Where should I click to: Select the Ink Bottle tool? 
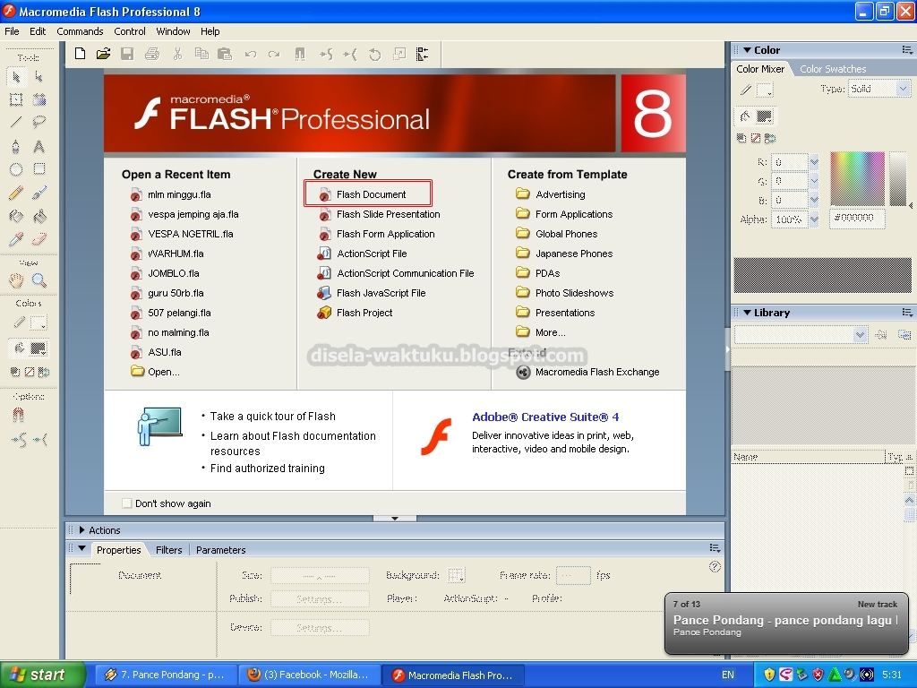click(16, 217)
